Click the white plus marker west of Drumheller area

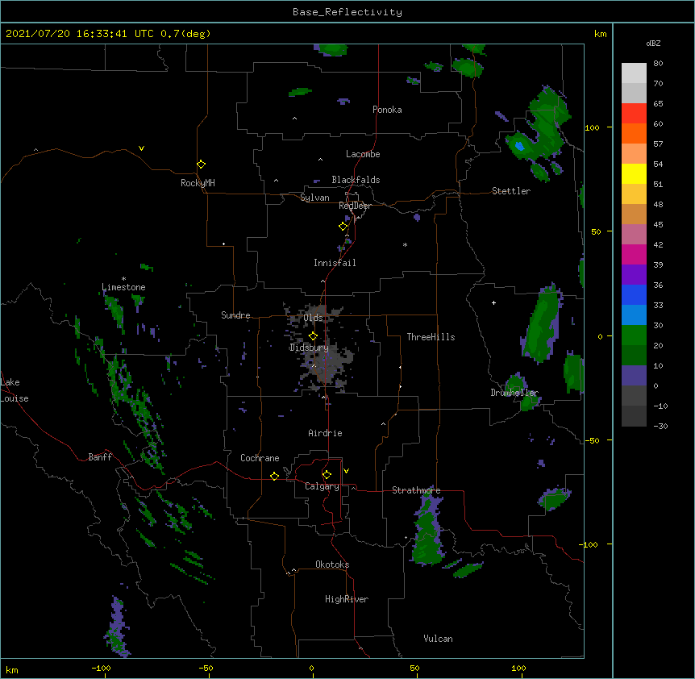click(x=493, y=302)
